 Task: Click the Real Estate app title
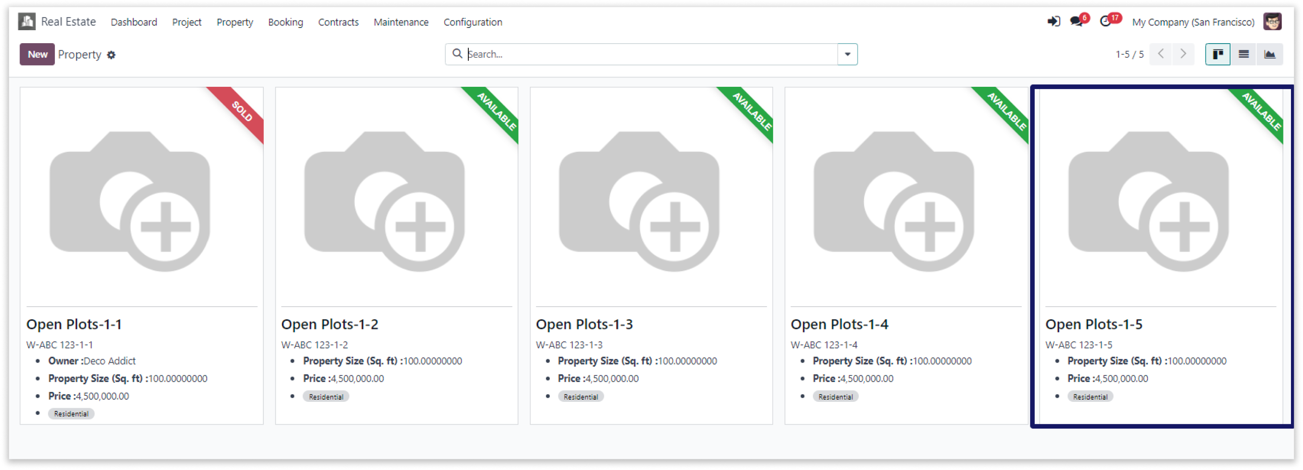tap(68, 22)
